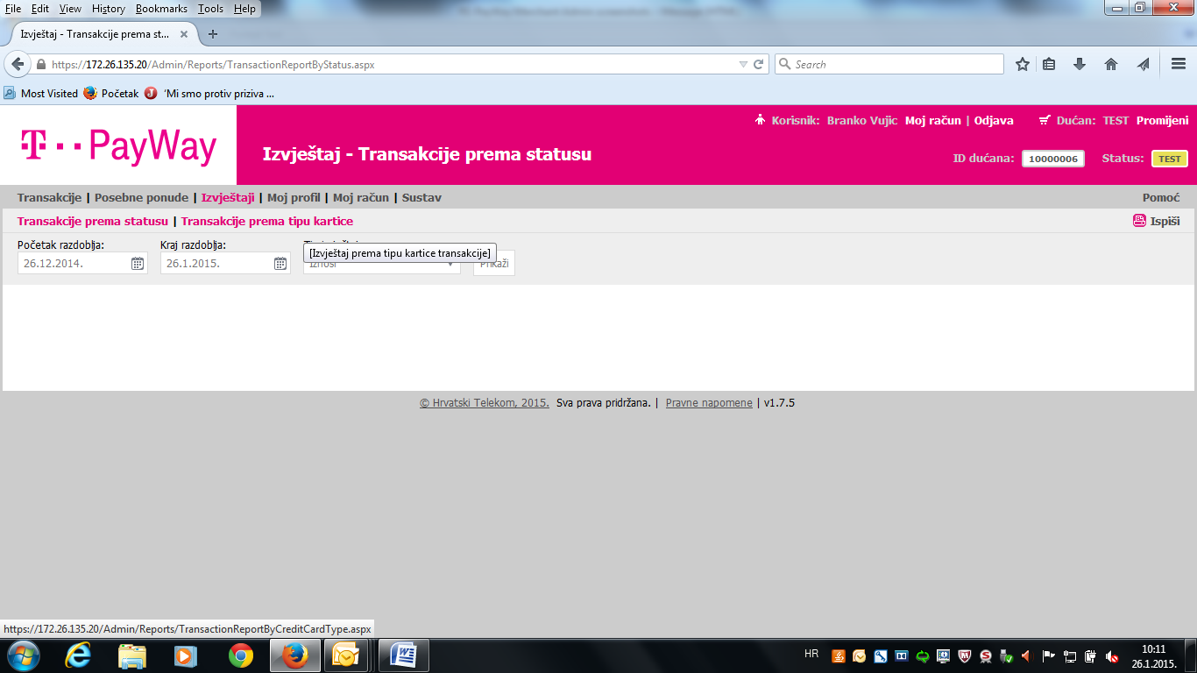Click the site identity padlock icon
The height and width of the screenshot is (673, 1197).
40,64
